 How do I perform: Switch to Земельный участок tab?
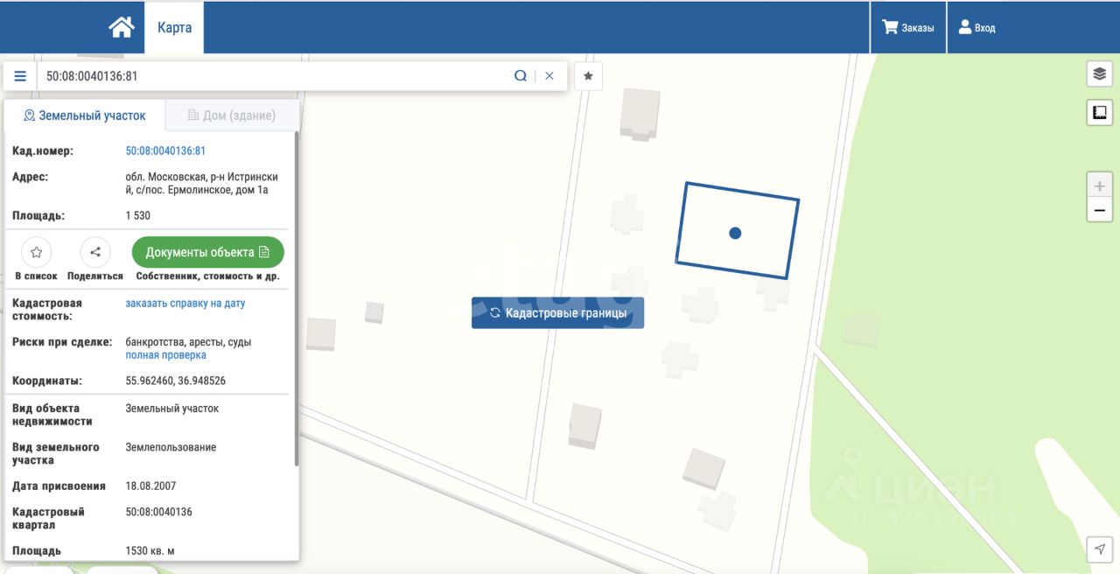pos(85,115)
